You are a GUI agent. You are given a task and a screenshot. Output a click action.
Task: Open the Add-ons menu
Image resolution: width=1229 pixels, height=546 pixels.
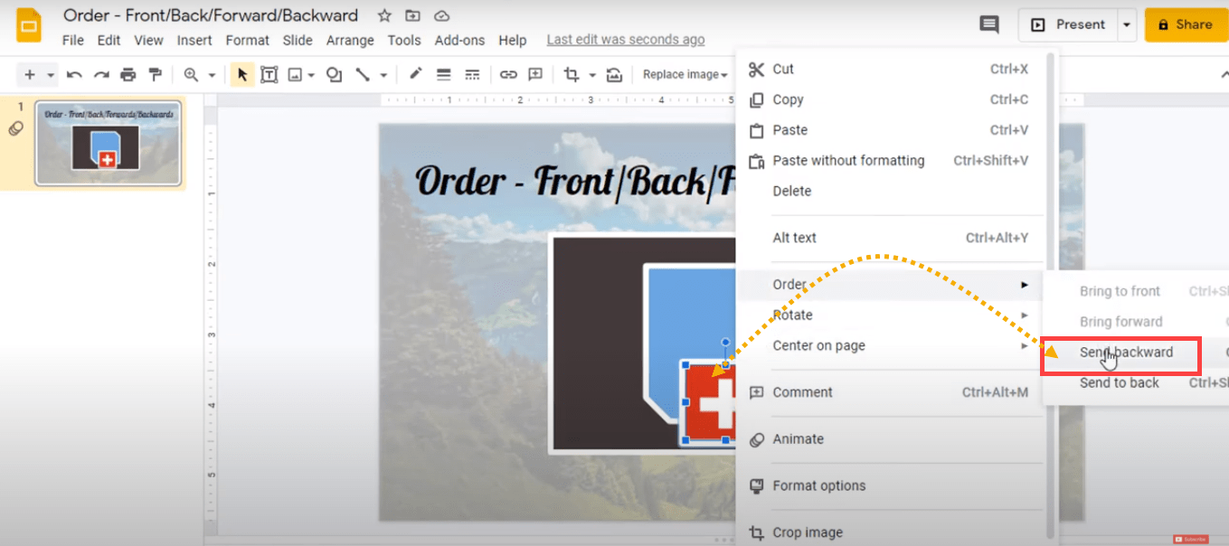[460, 40]
